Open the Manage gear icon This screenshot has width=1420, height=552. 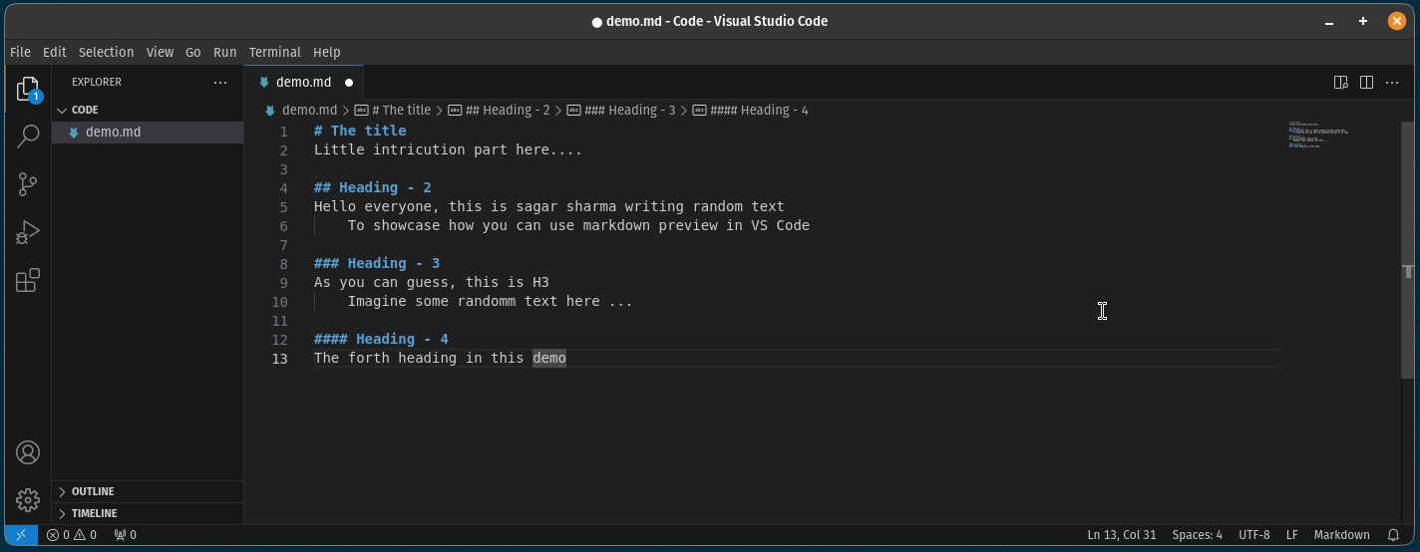tap(28, 499)
